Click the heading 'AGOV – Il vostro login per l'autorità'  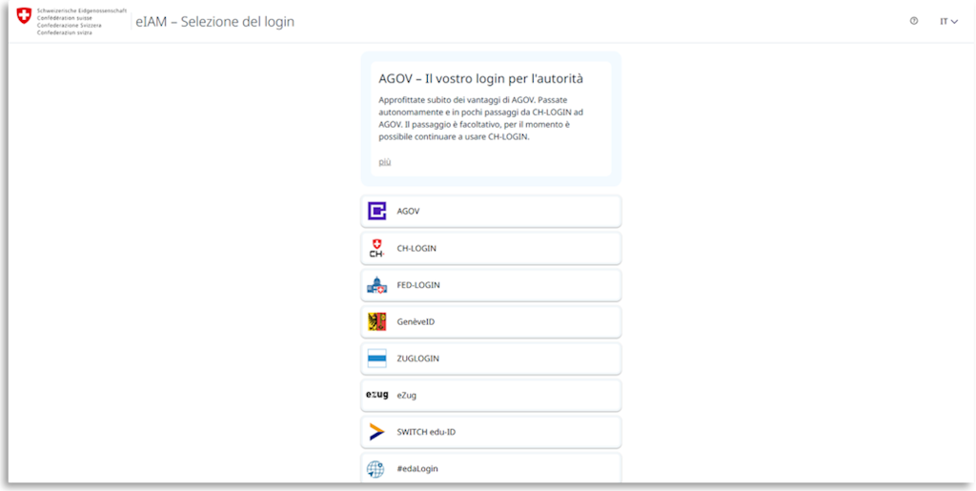(x=480, y=79)
